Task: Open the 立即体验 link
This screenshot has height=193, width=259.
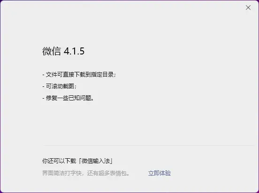Action: [160, 173]
